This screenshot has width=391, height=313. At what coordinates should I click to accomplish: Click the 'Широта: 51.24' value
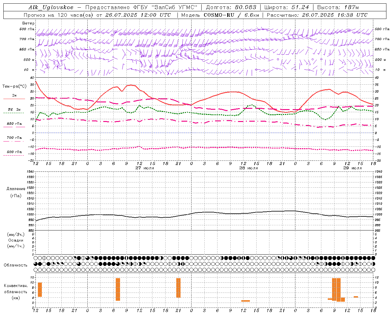(x=287, y=7)
